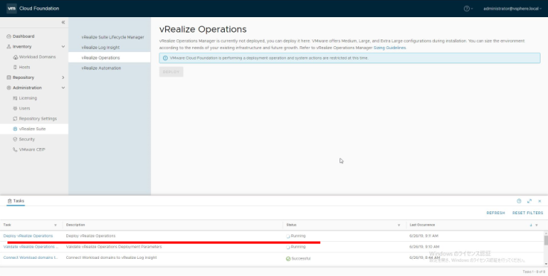Sort by Last Occurrence arrow

coord(531,225)
